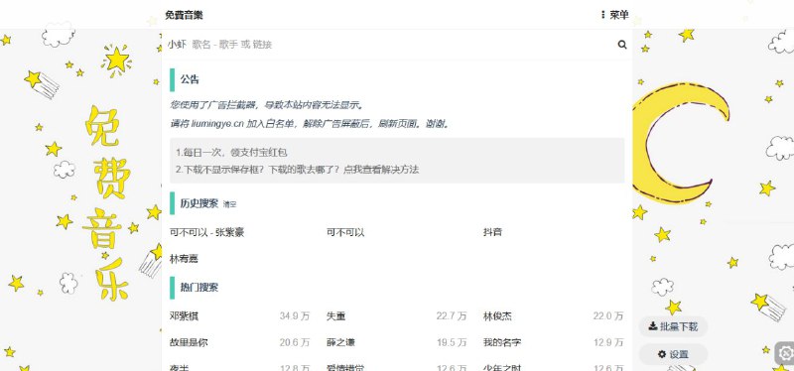Clear search history with 清空

tap(229, 204)
